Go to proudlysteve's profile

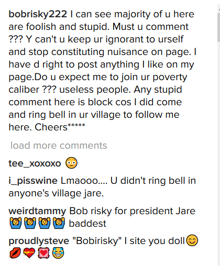click(x=39, y=241)
